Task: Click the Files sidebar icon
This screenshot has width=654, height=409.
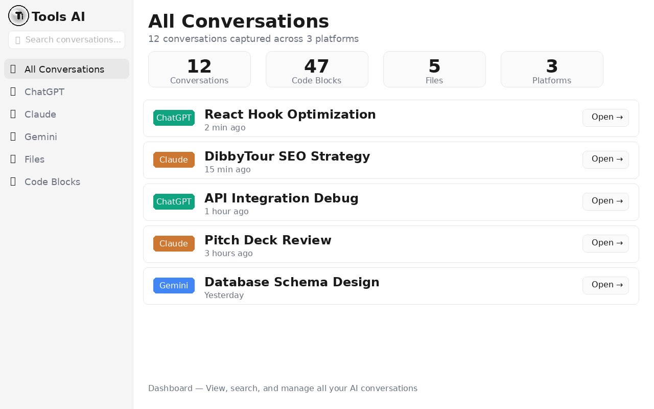Action: tap(13, 159)
